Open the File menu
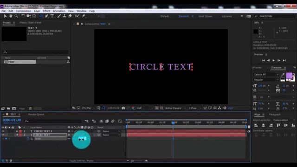The width and height of the screenshot is (297, 167). tap(3, 11)
